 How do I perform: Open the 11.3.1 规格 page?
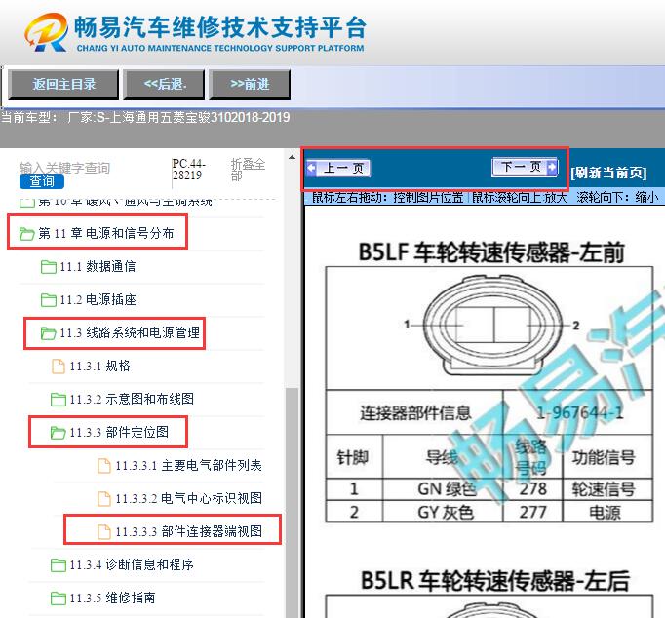[x=99, y=366]
